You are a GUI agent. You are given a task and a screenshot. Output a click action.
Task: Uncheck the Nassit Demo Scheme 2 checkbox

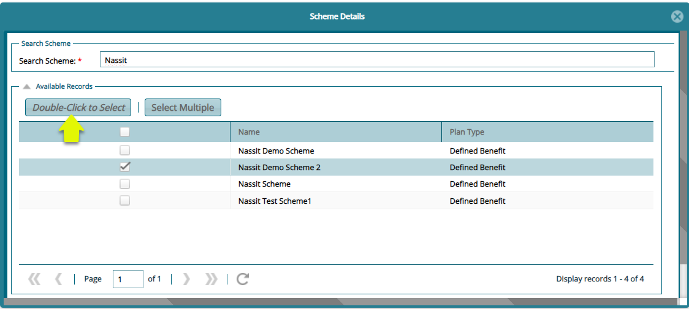[124, 167]
